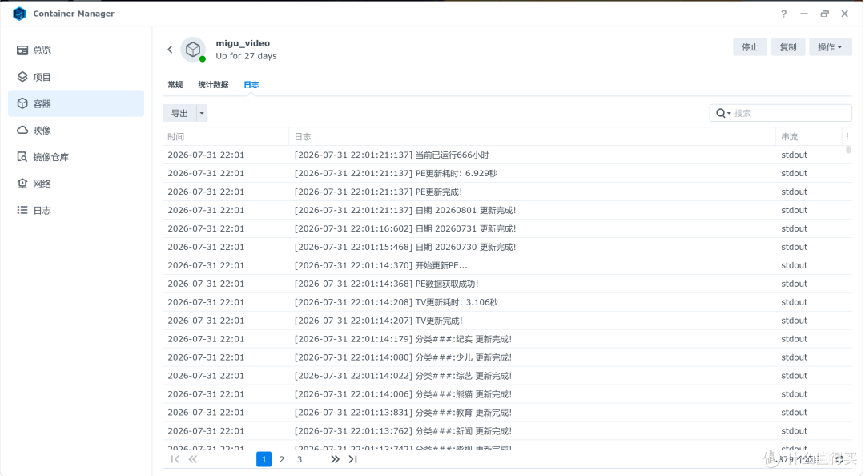Select log row 分类###:纪实 更新完成
Image resolution: width=865 pixels, height=476 pixels.
tap(507, 339)
